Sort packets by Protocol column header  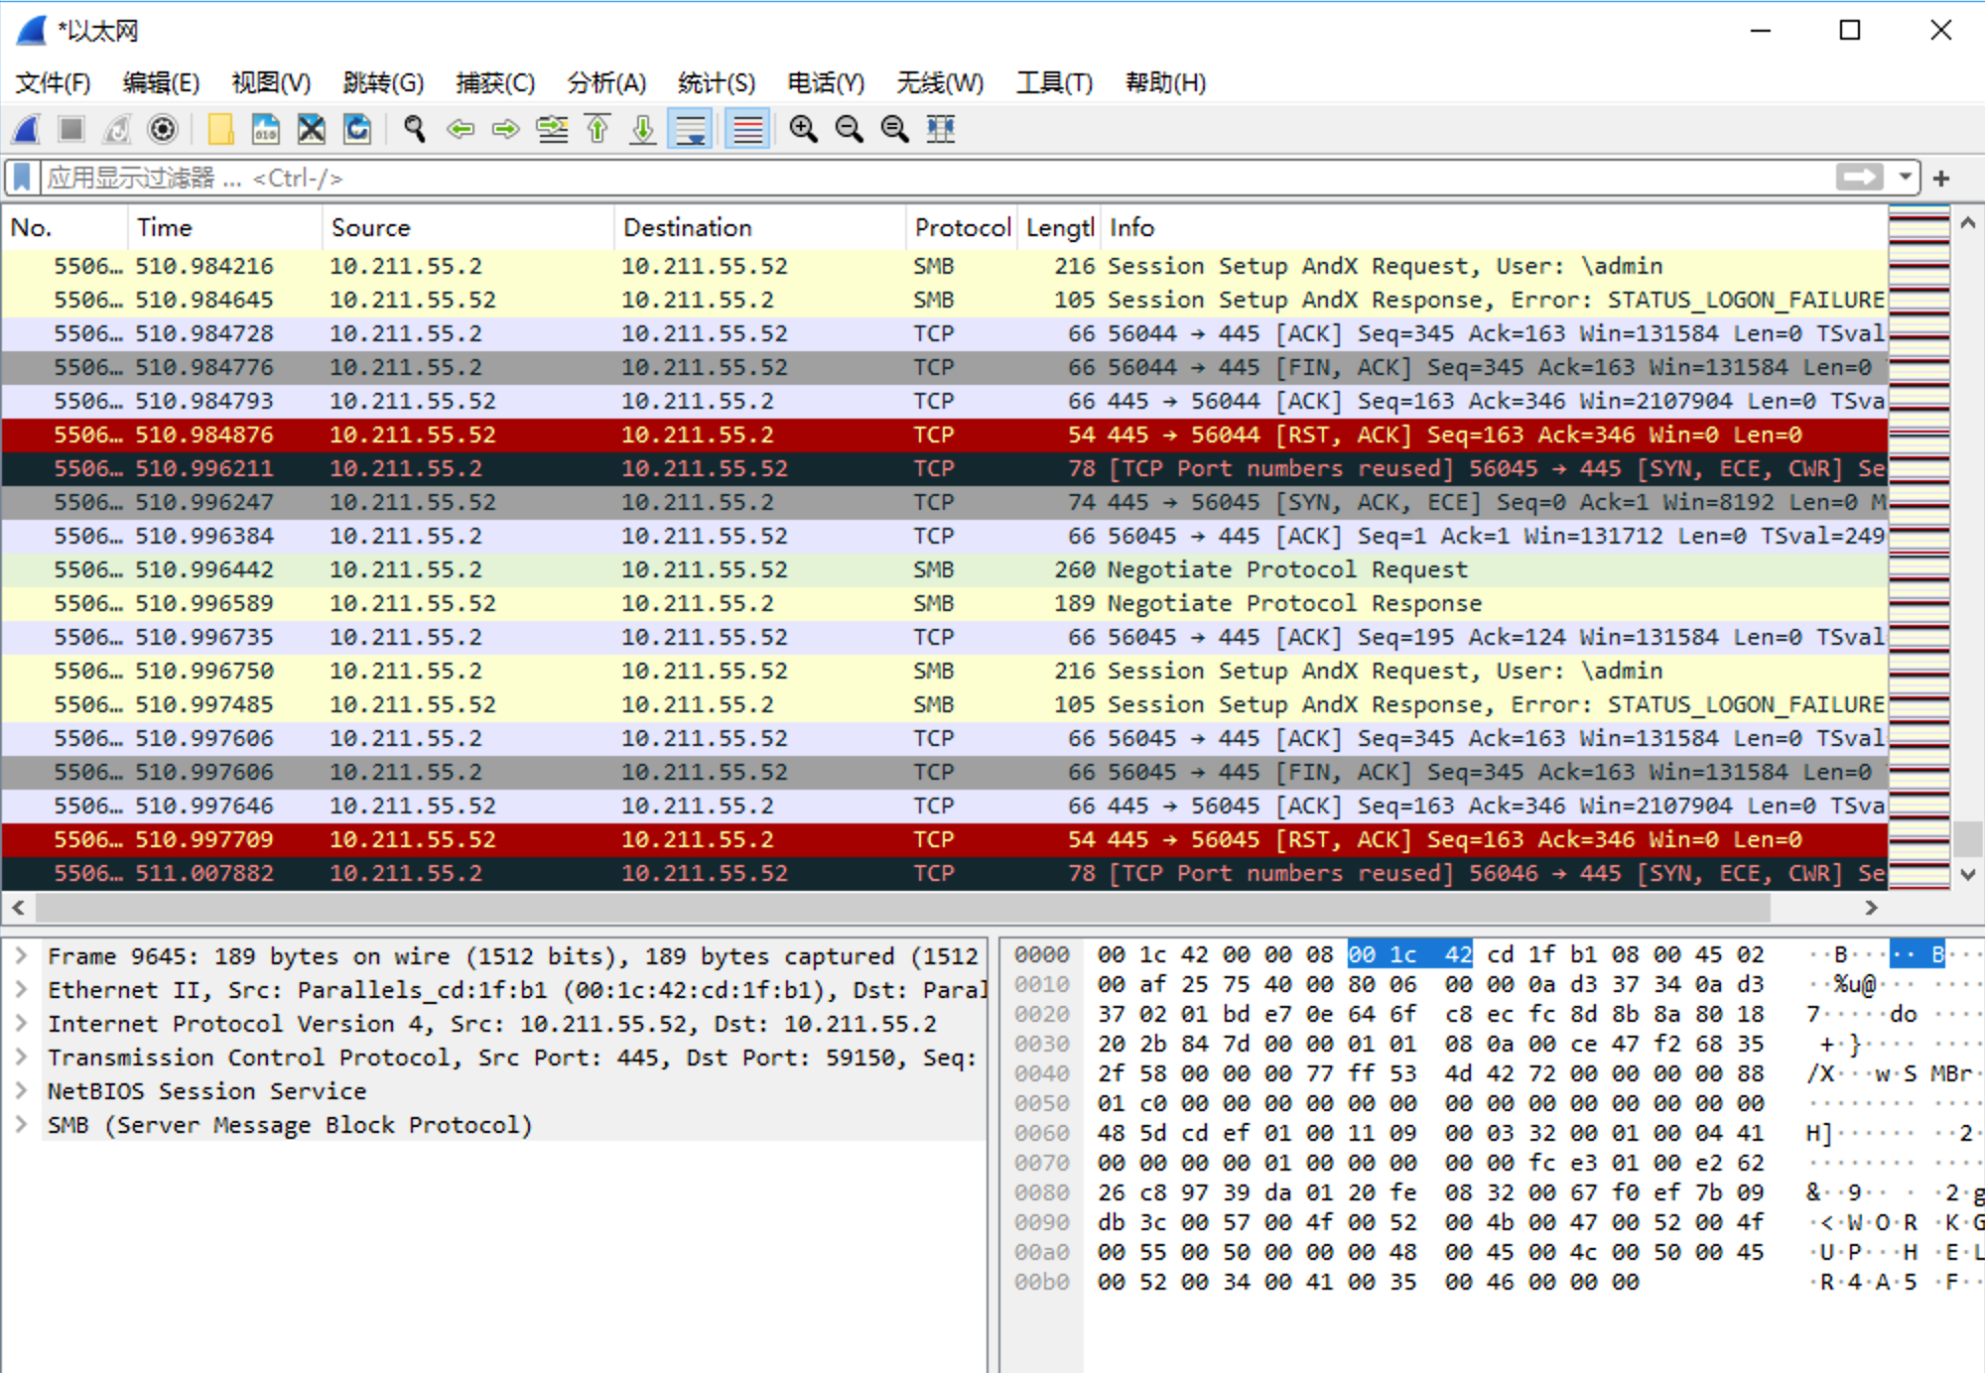tap(961, 228)
